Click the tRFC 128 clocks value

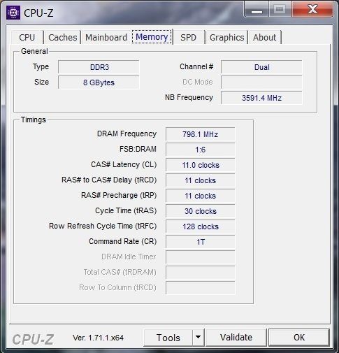point(200,226)
